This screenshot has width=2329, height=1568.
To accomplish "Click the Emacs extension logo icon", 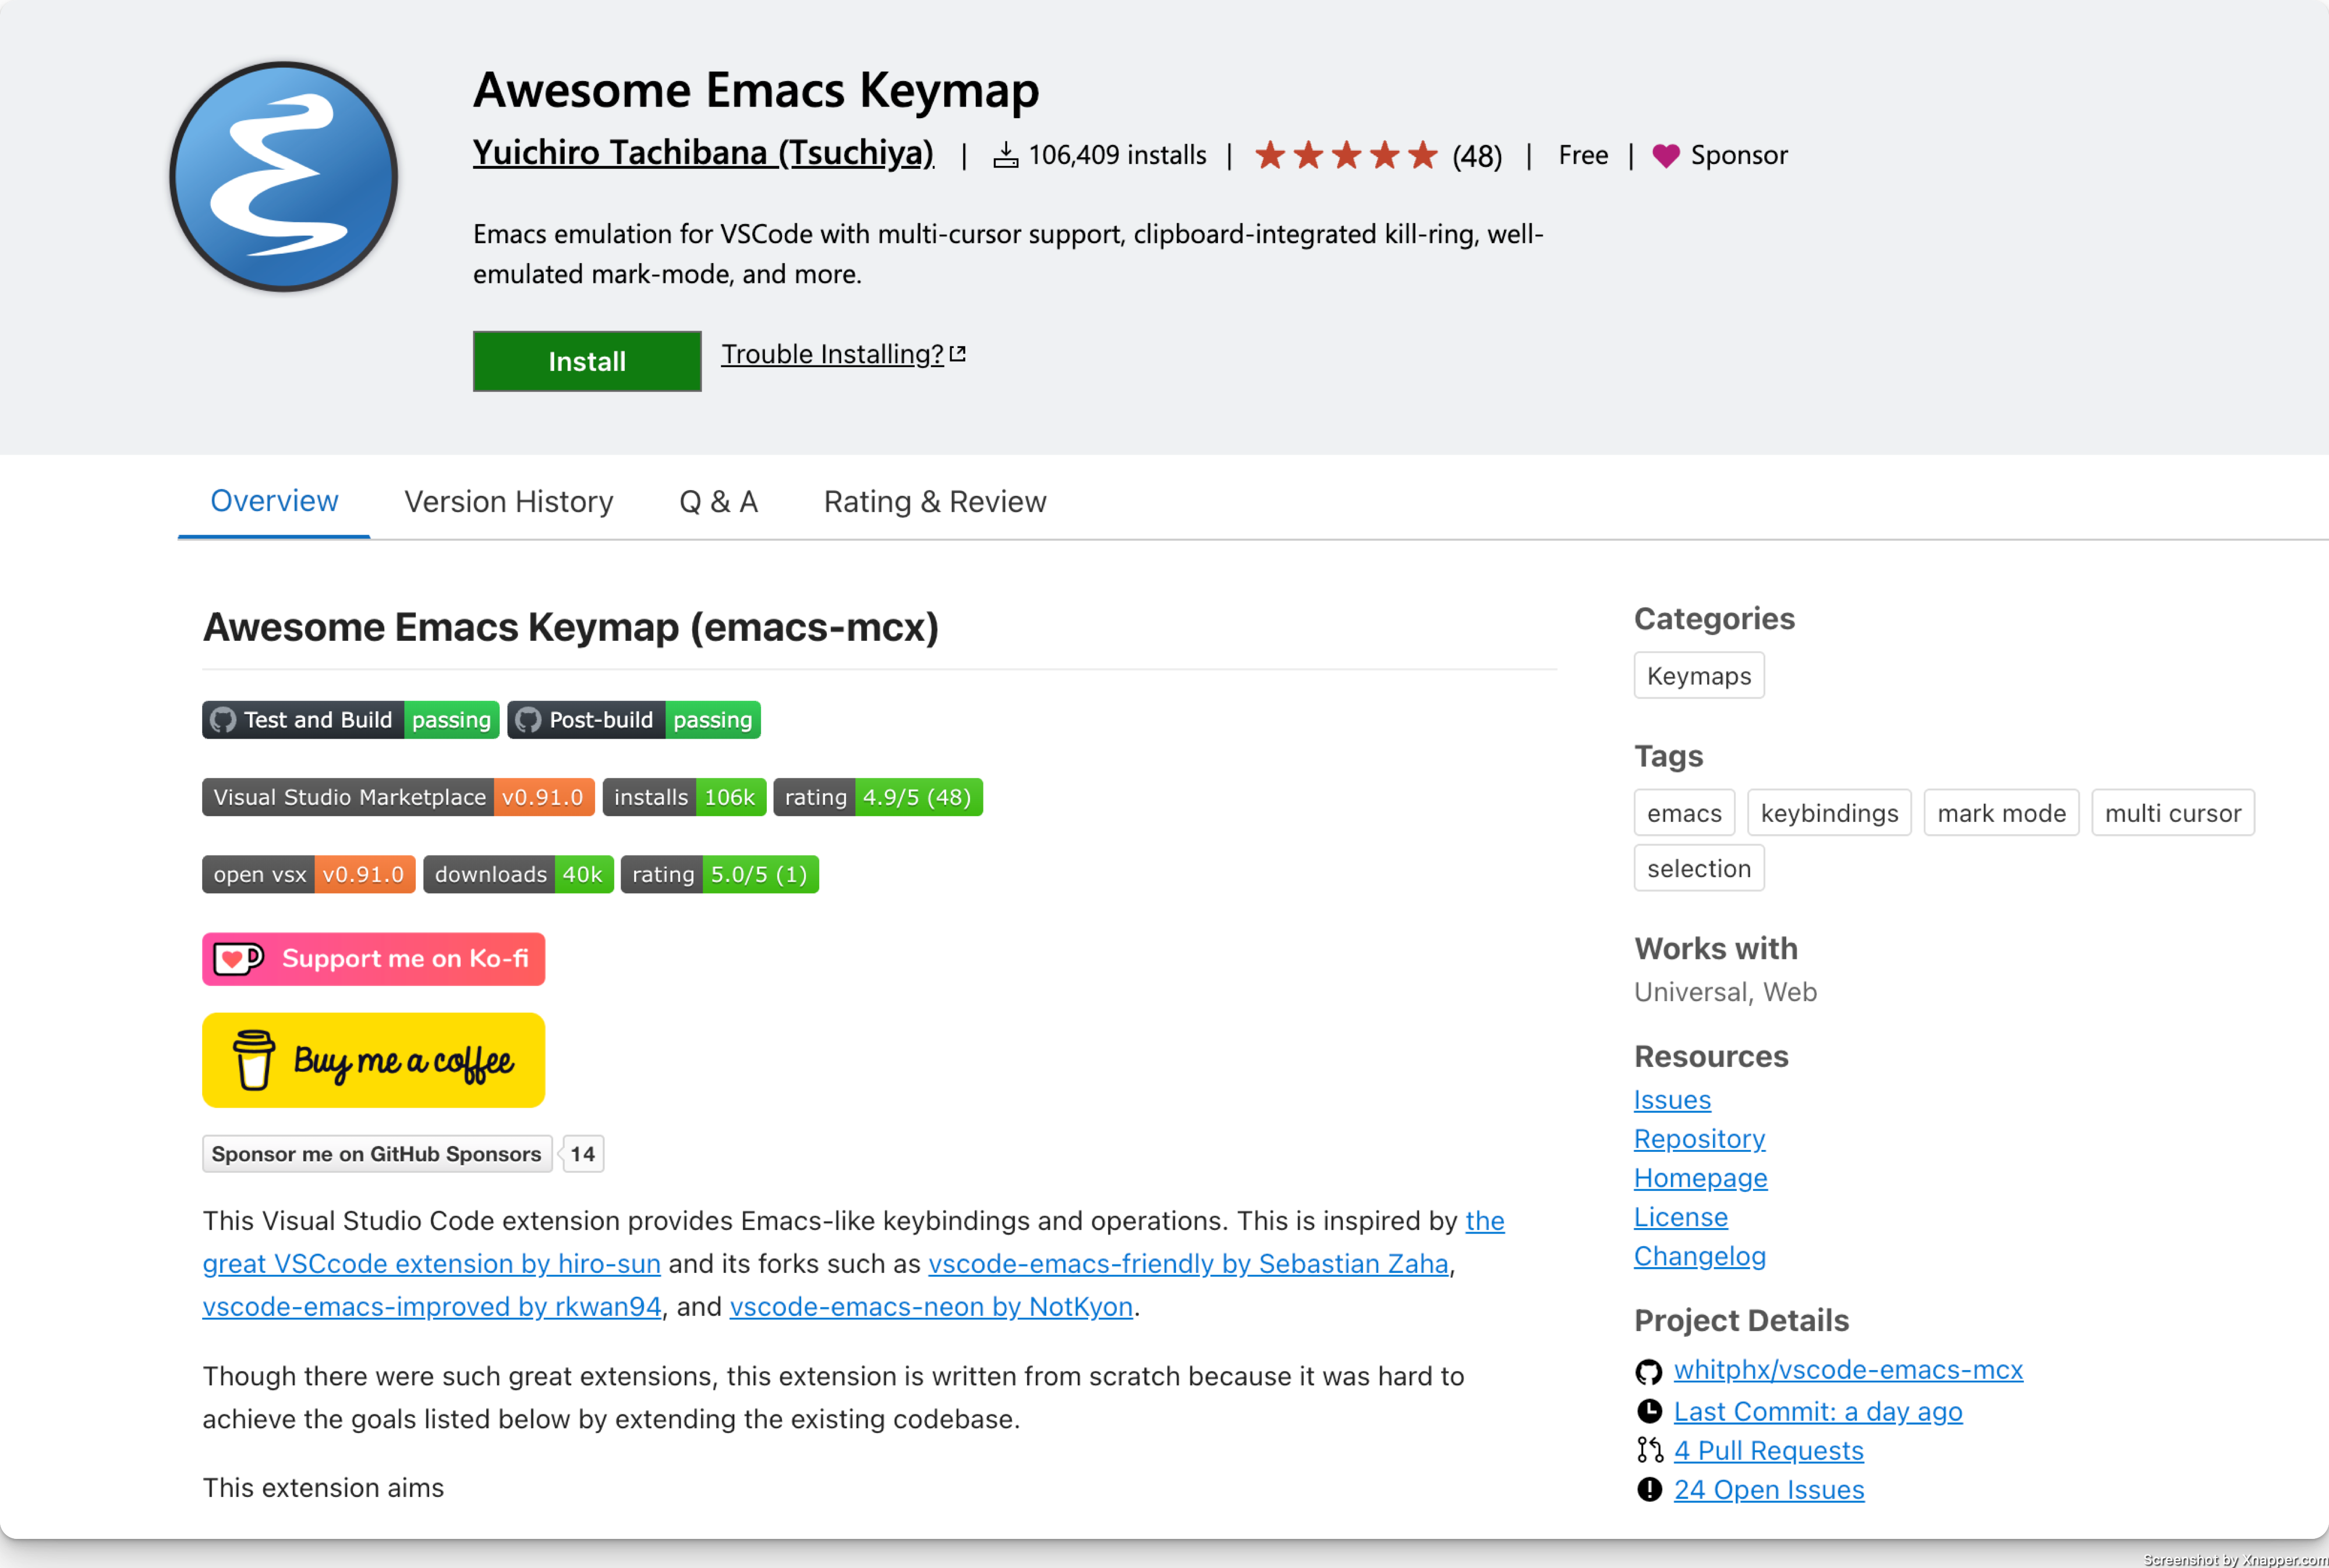I will click(x=284, y=177).
